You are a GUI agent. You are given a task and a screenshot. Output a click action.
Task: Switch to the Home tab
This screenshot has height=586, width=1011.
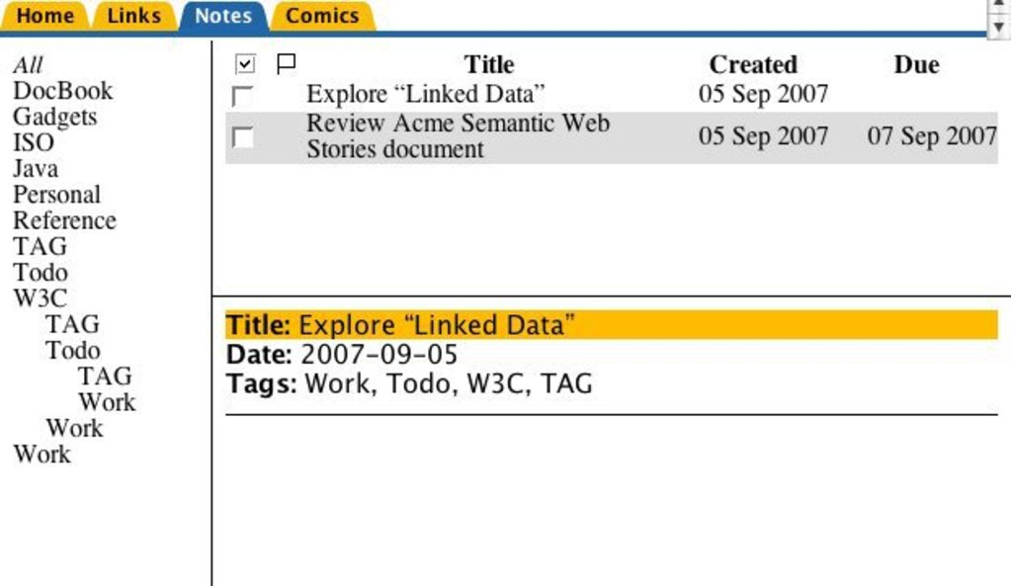45,16
